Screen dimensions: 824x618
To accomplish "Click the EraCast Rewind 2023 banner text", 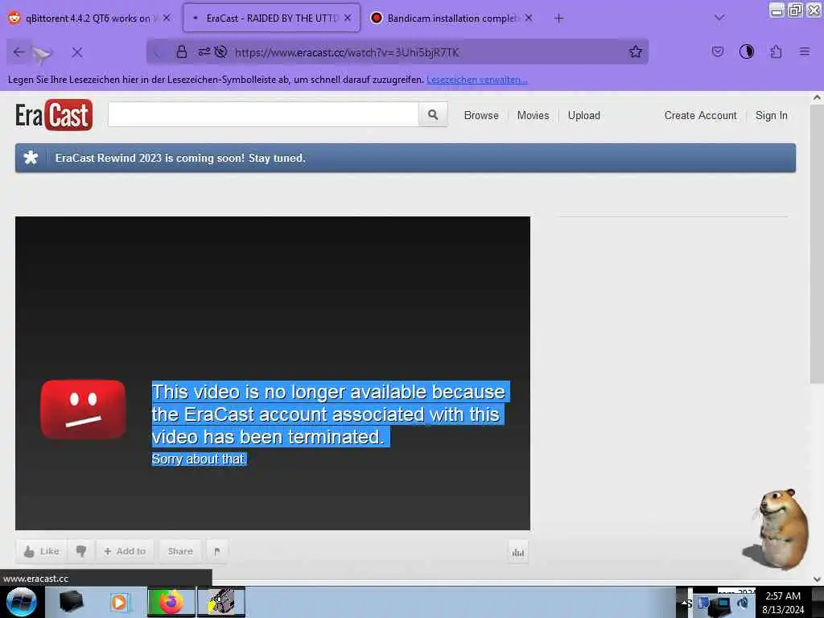I will click(x=180, y=159).
